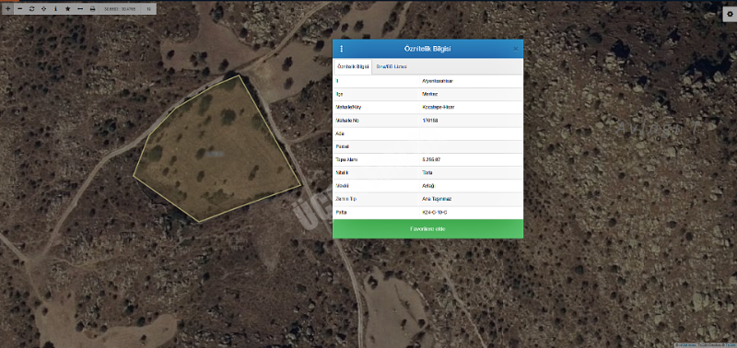Click the refresh map icon
Viewport: 737px width, 348px height.
pyautogui.click(x=31, y=9)
